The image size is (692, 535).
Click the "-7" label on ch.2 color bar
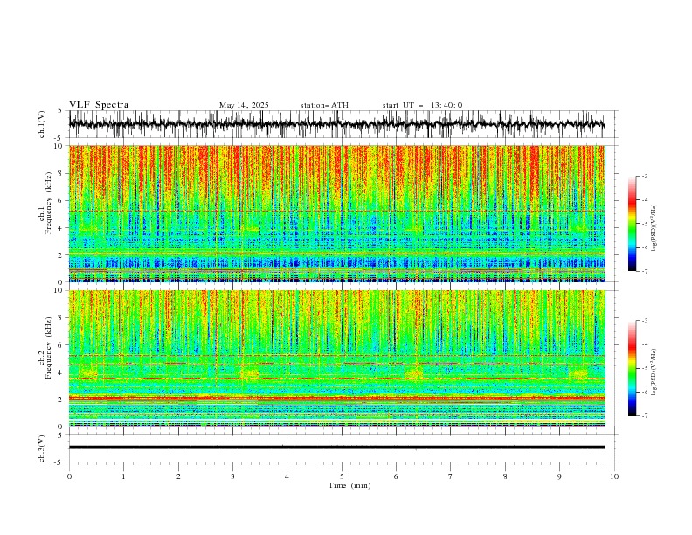pyautogui.click(x=644, y=416)
